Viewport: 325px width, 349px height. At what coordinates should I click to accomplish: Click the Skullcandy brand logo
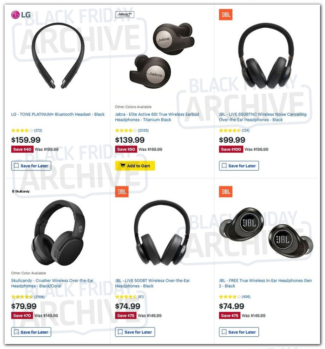pyautogui.click(x=21, y=191)
